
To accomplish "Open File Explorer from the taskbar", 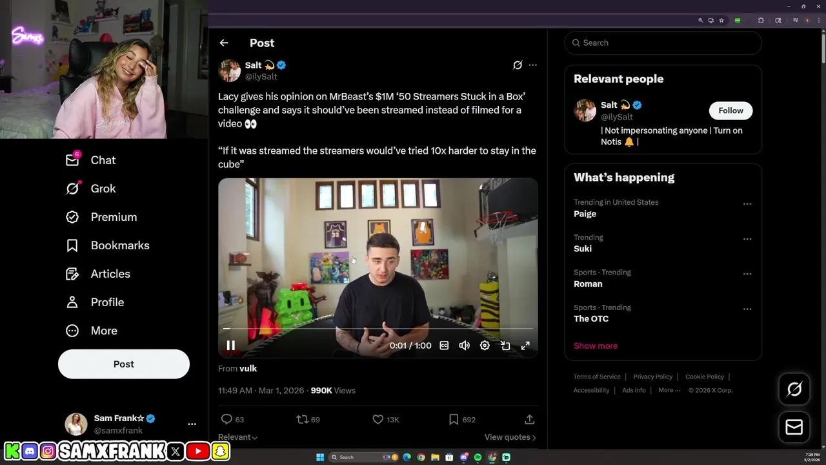I will (435, 457).
